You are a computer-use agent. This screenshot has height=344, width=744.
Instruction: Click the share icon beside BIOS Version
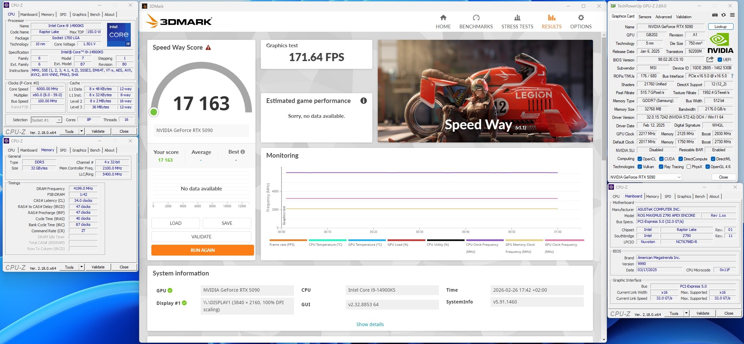tap(710, 59)
